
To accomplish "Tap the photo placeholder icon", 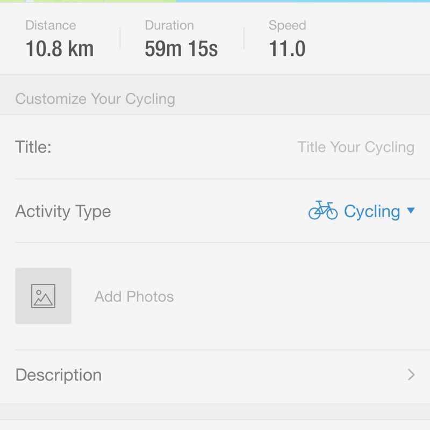I will click(x=43, y=296).
